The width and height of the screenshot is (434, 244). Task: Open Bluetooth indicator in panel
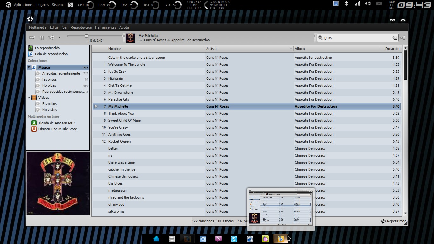[347, 3]
